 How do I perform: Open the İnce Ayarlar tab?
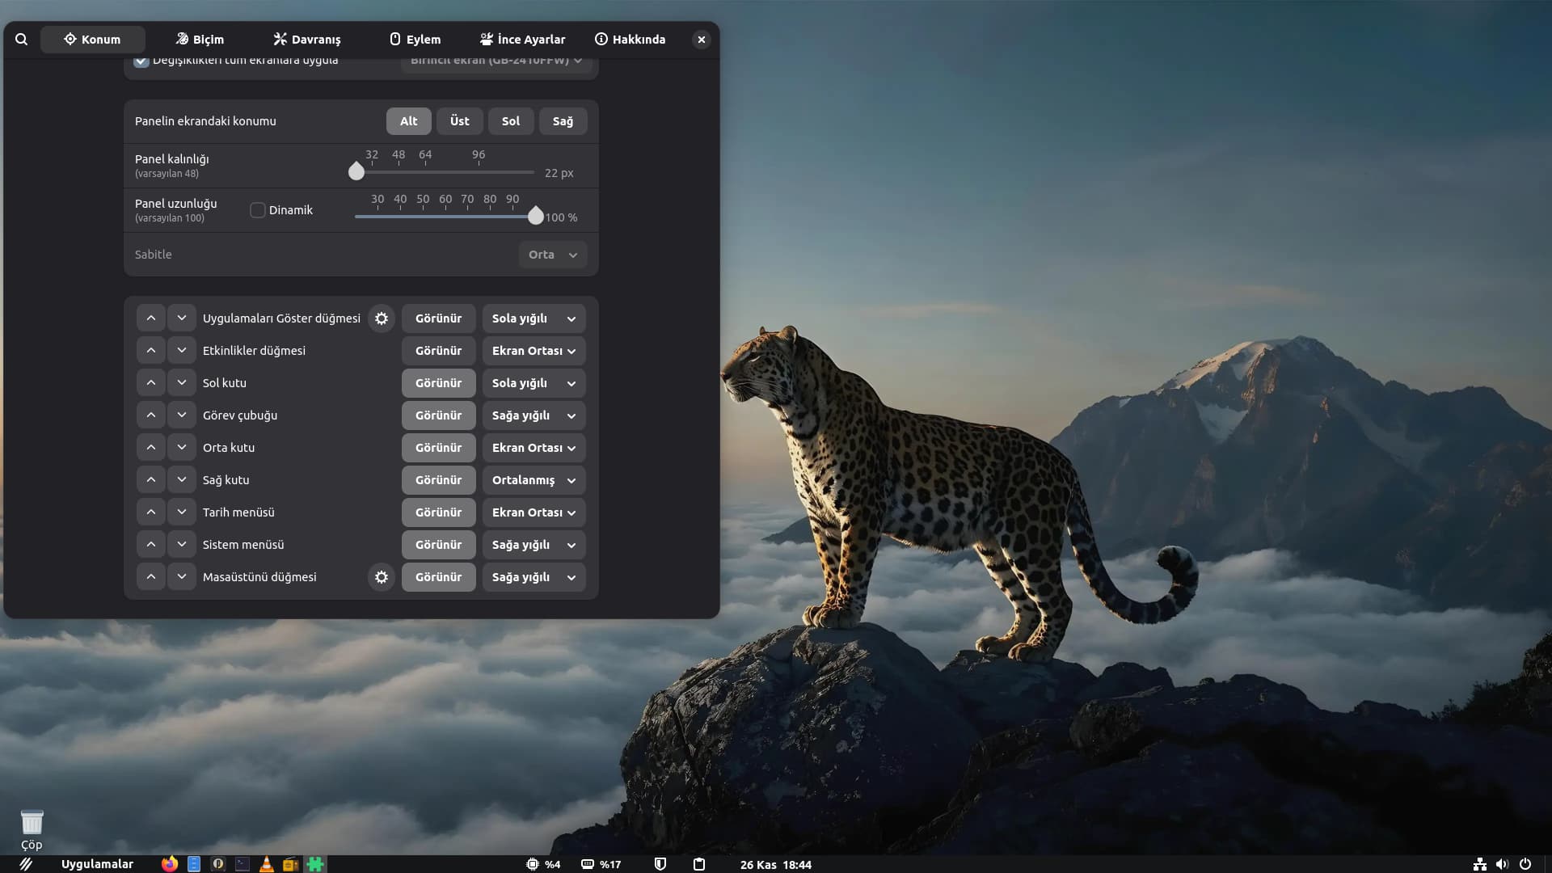click(522, 39)
